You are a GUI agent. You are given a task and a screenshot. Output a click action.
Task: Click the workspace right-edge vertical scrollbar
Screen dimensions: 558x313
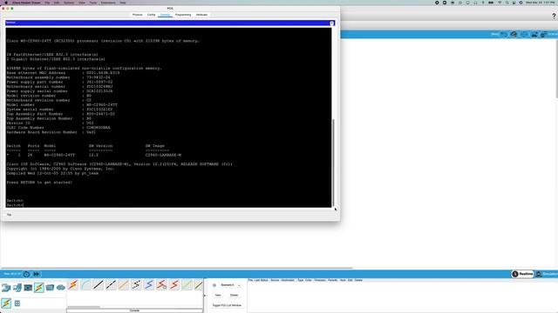tap(556, 70)
